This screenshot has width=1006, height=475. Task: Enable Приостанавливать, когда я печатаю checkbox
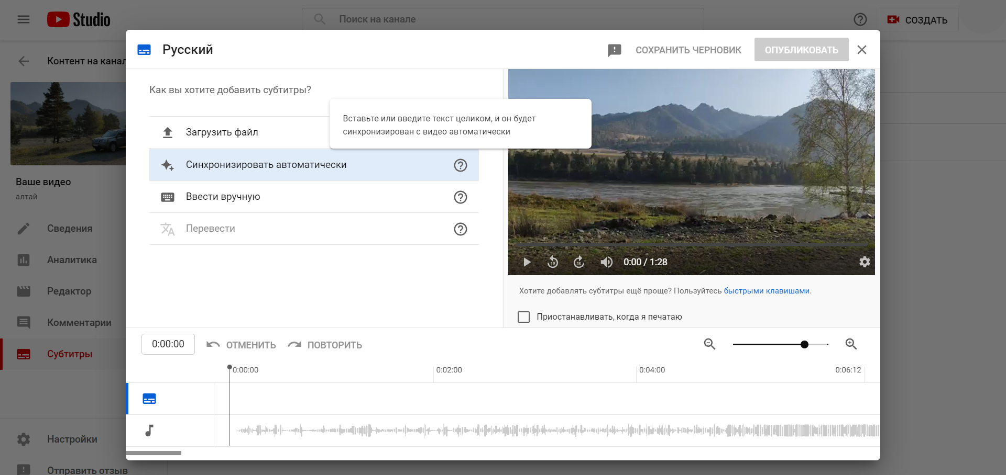[x=523, y=317]
